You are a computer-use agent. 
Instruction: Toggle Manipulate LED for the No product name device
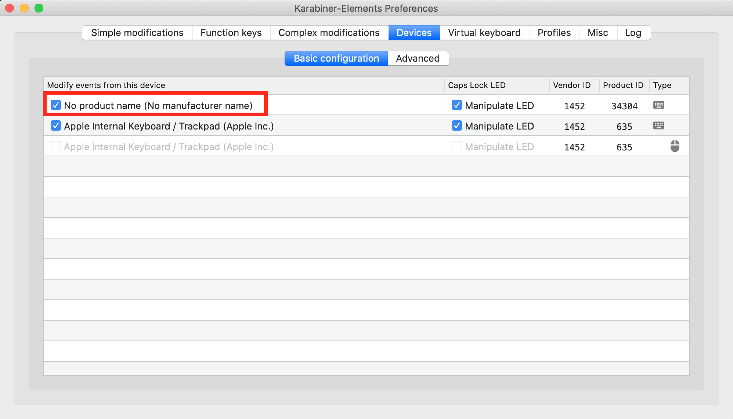pos(457,105)
